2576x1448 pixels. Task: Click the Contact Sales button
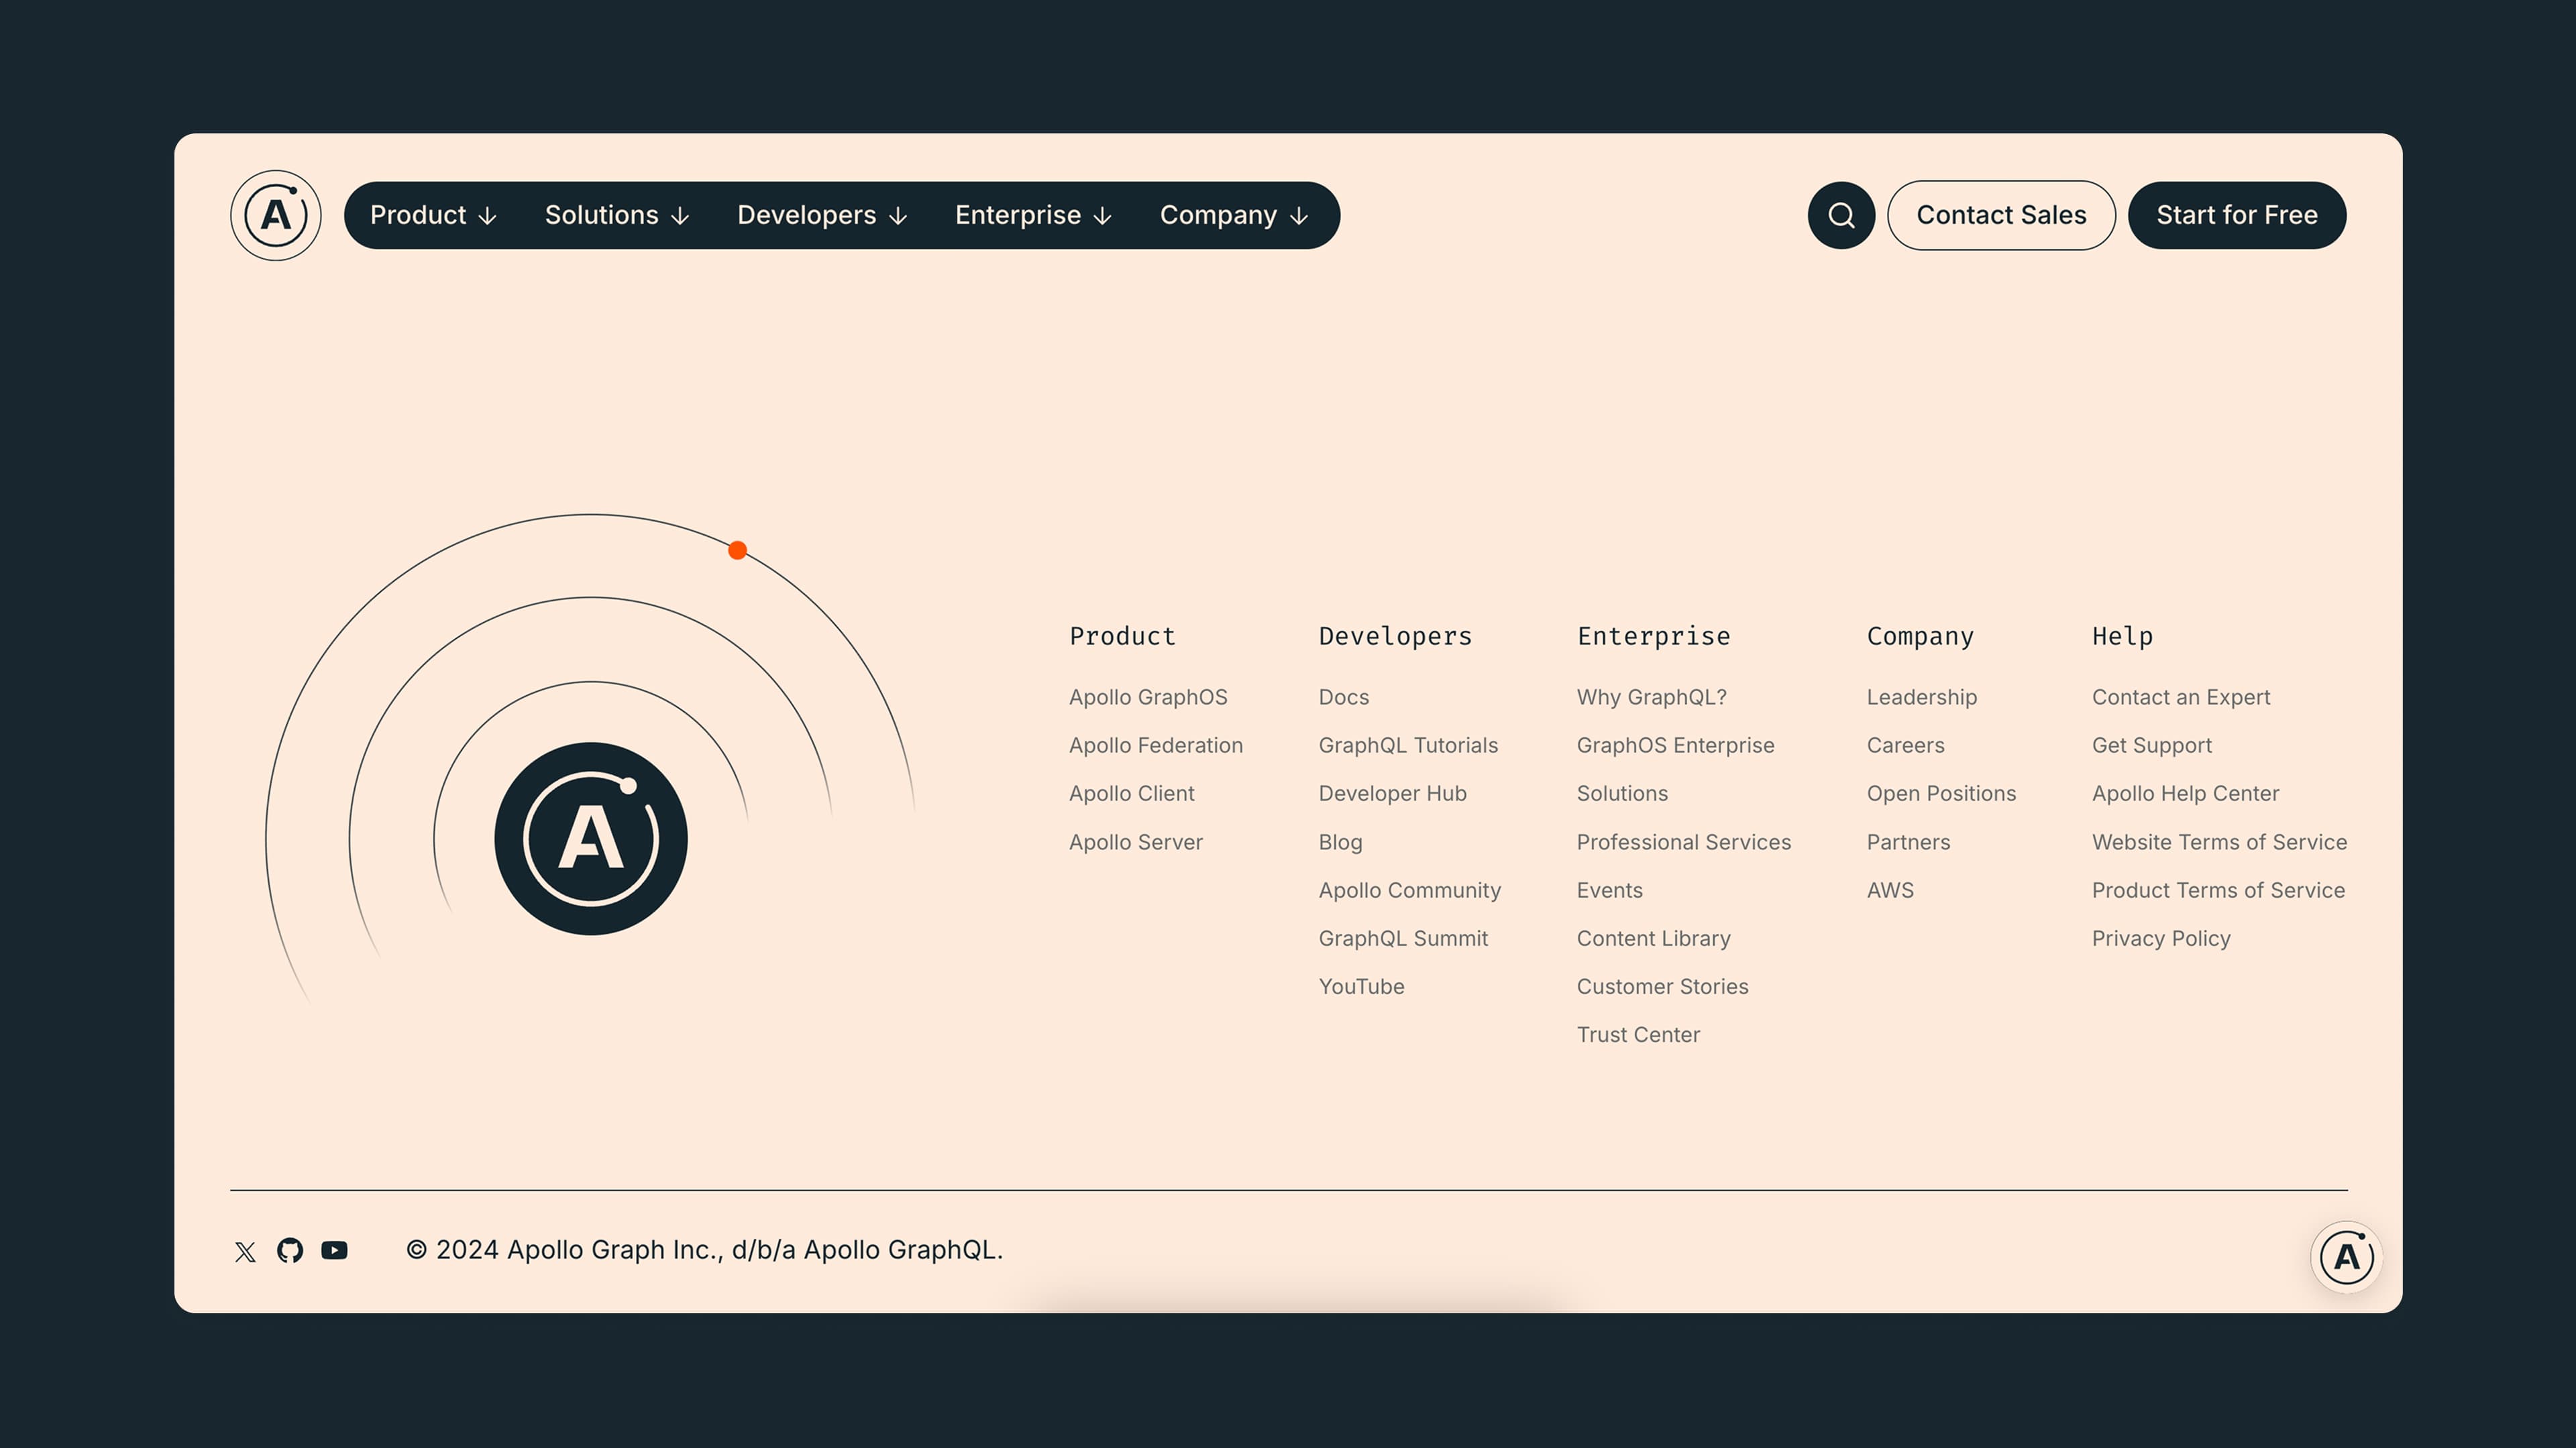click(x=2001, y=215)
